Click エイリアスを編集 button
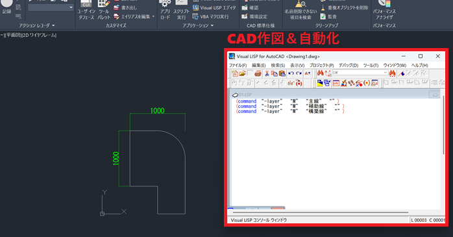Viewport: 453px width, 237px height. click(132, 16)
